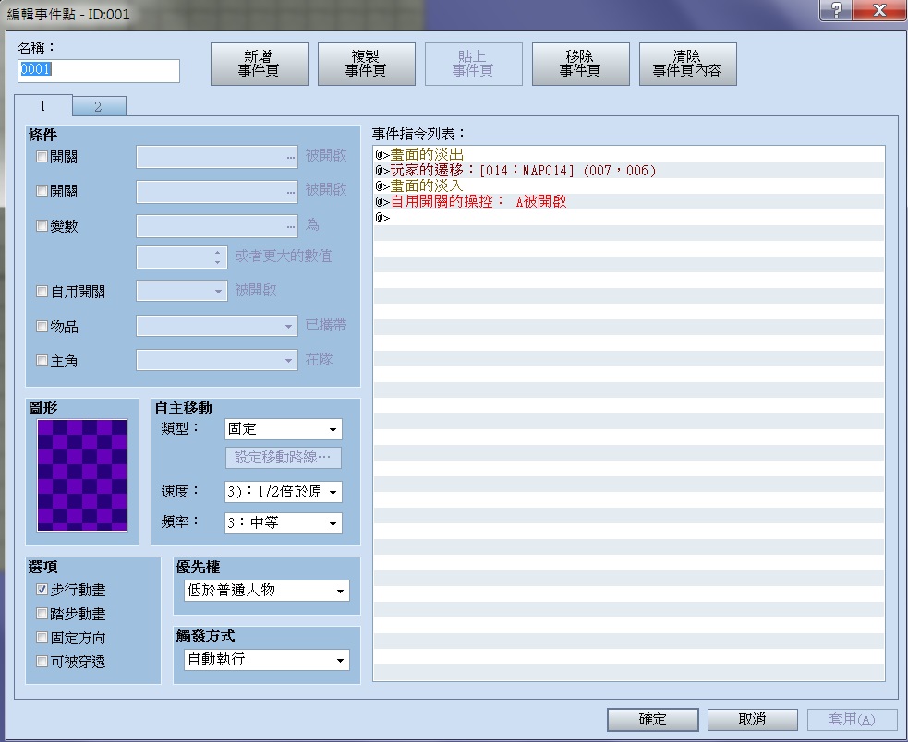Open the 類型 movement type dropdown

[x=284, y=429]
